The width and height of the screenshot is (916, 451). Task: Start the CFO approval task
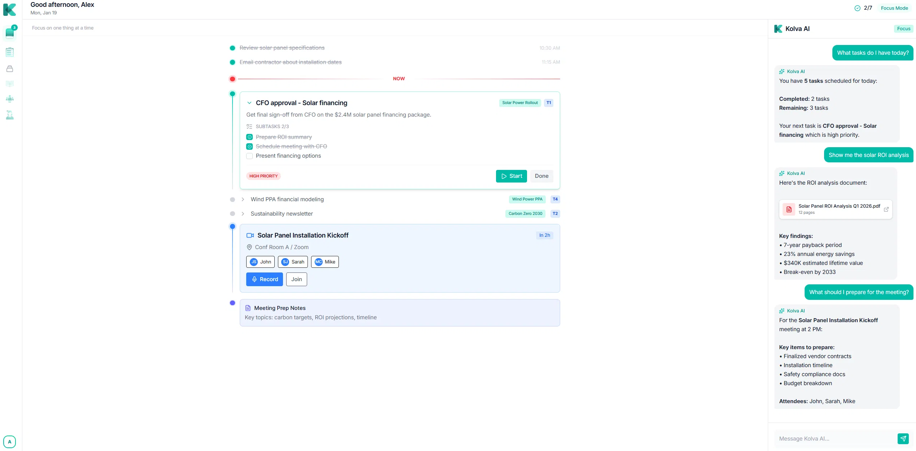coord(511,176)
